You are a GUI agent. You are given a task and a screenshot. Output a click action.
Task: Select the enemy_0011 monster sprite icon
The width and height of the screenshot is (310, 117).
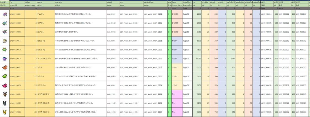coord(5,41)
